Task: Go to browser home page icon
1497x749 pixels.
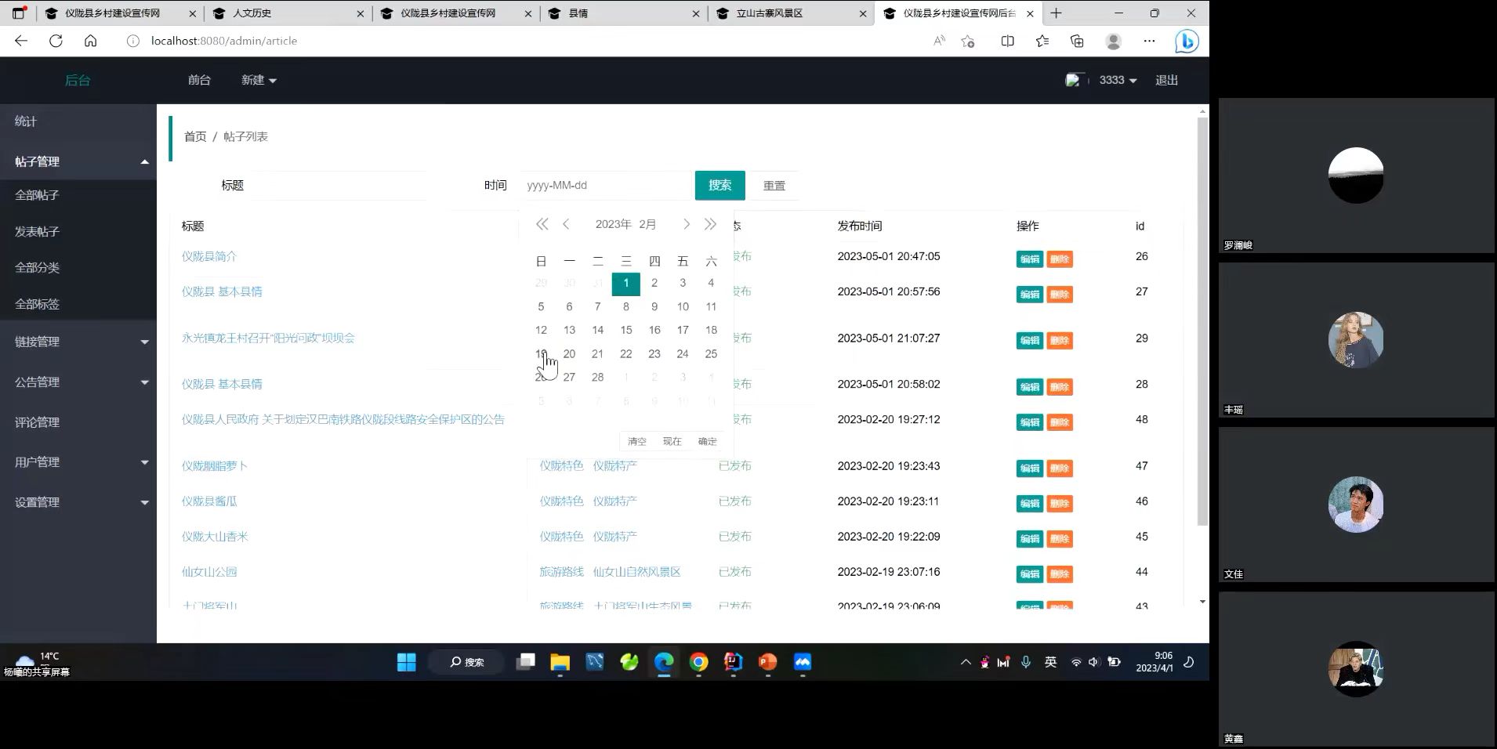Action: click(91, 41)
